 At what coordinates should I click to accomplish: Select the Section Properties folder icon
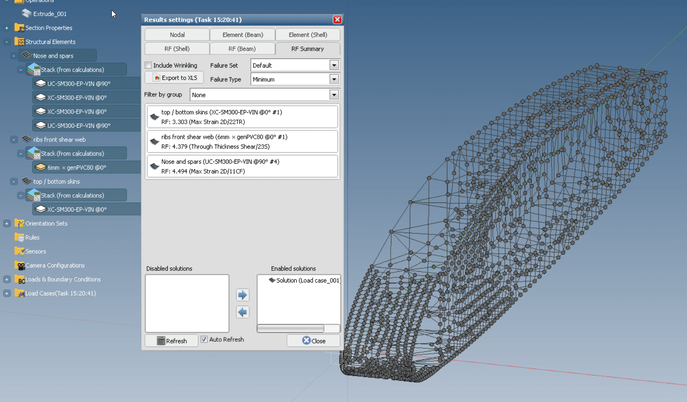[x=19, y=28]
